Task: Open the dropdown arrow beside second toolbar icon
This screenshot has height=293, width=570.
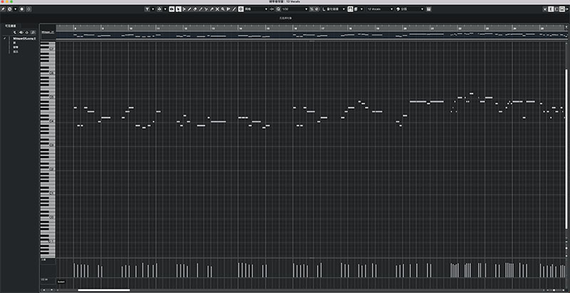Action: click(165, 9)
